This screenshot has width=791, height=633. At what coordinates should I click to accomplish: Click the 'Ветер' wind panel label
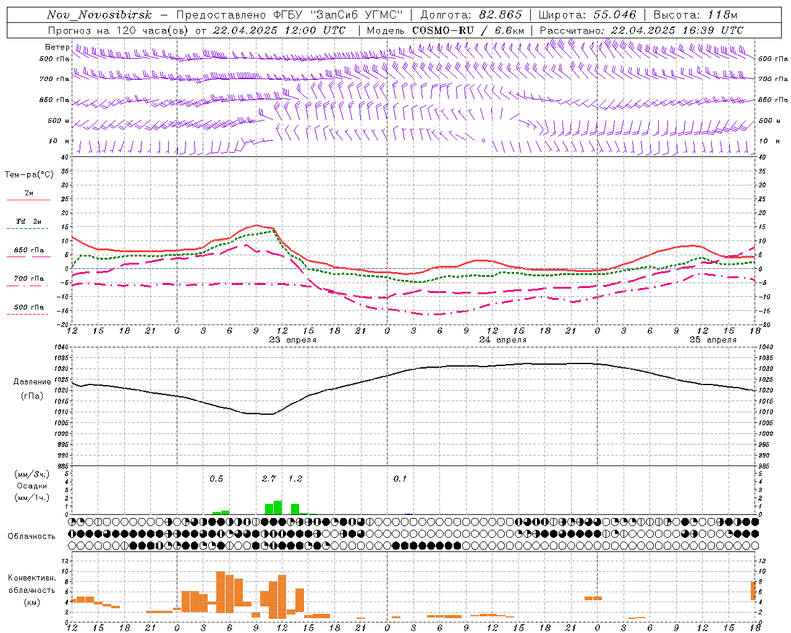[x=57, y=47]
